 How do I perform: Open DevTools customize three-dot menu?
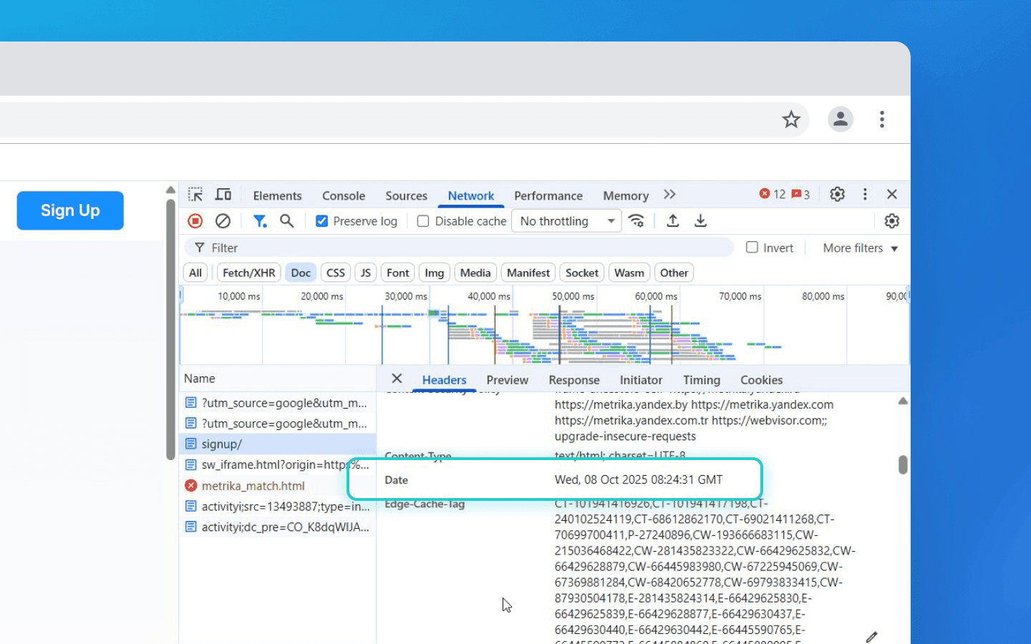pos(865,194)
